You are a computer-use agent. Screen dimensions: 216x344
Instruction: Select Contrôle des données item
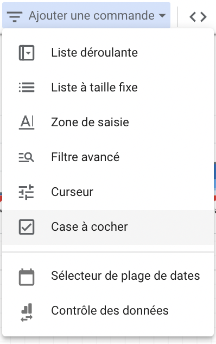(108, 311)
